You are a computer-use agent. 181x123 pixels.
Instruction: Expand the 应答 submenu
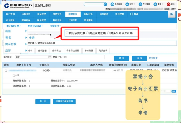coord(16,51)
